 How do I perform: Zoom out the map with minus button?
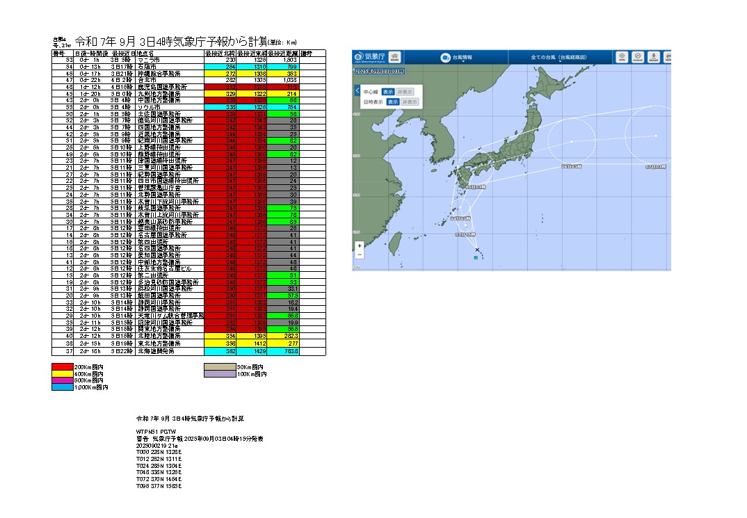click(359, 254)
